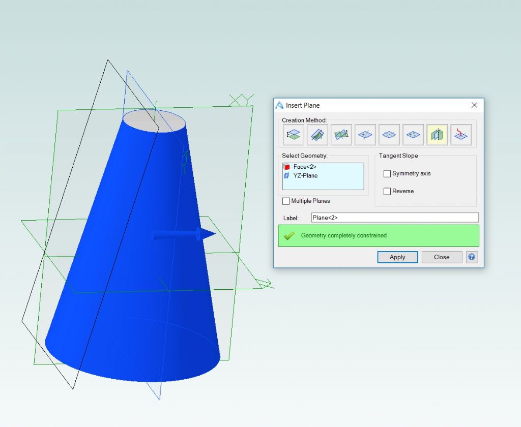Enable the Symmetry axis checkbox
The width and height of the screenshot is (521, 427).
[387, 174]
